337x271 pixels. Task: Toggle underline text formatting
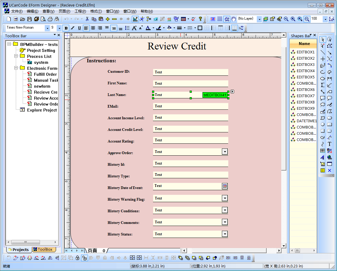click(79, 28)
